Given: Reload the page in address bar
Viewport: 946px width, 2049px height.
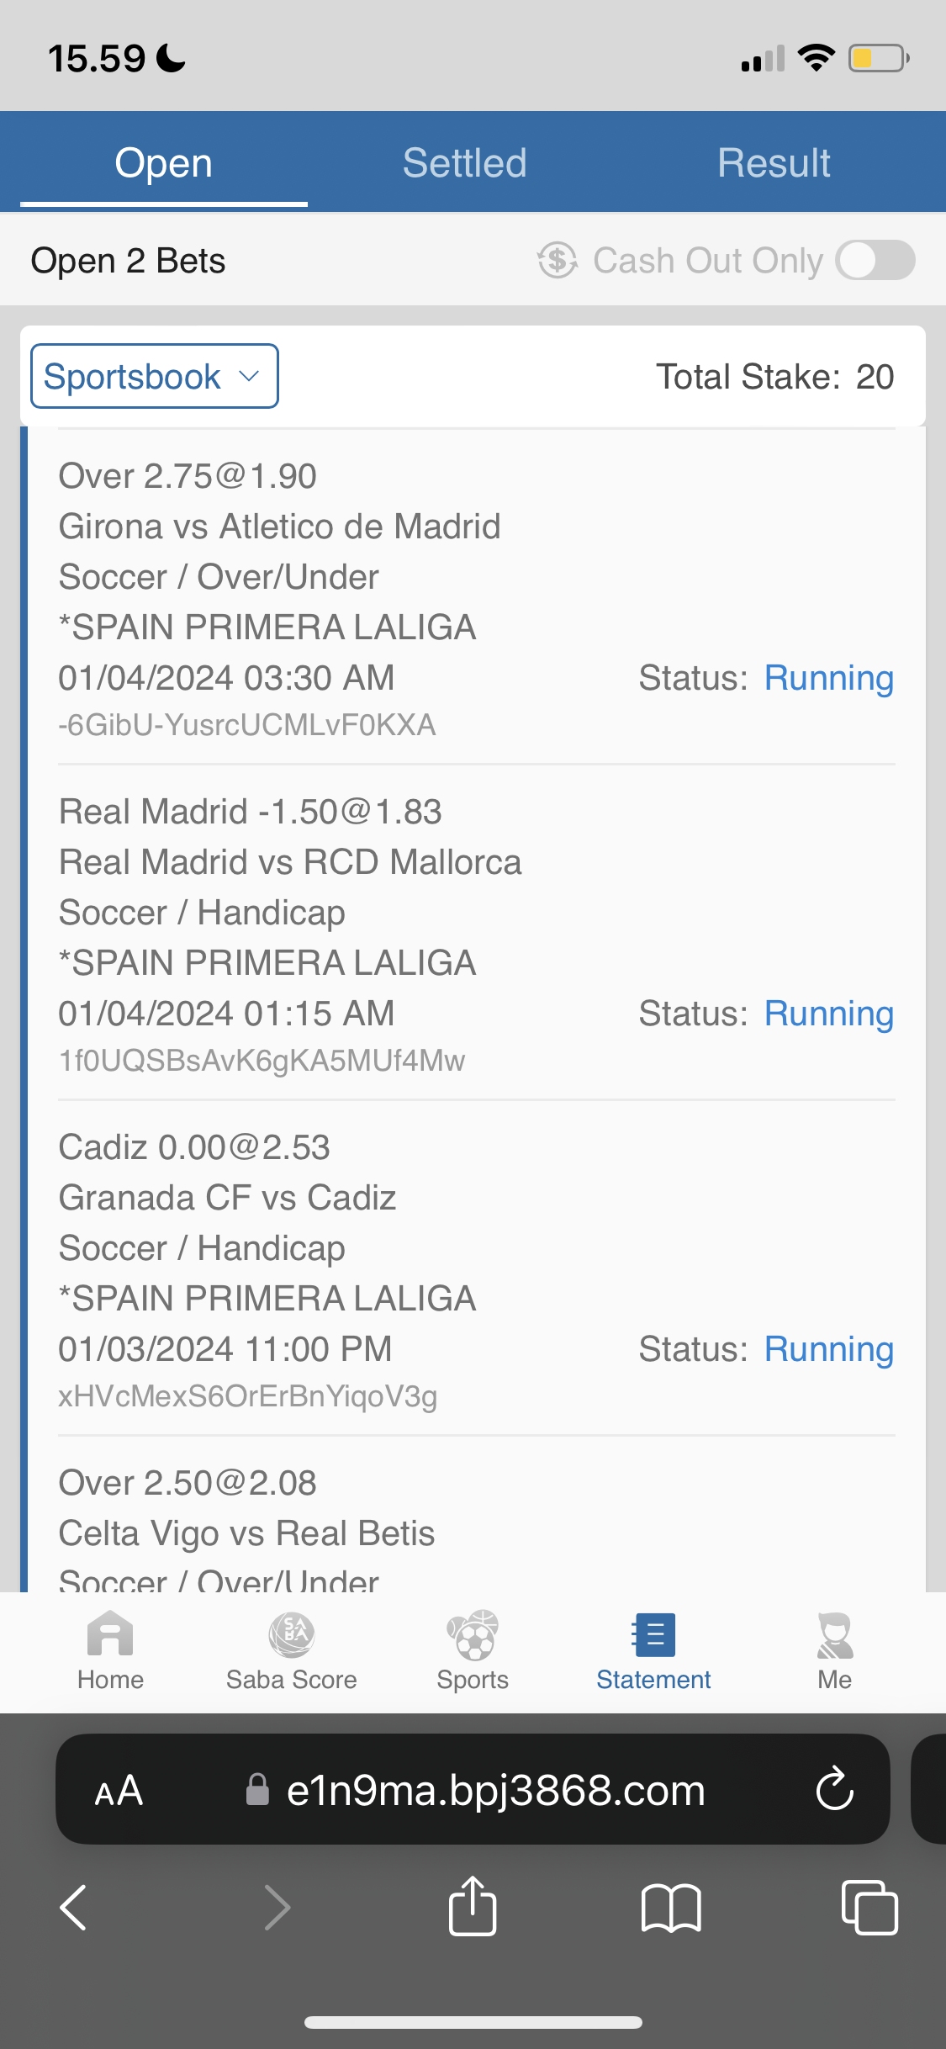Looking at the screenshot, I should tap(835, 1789).
